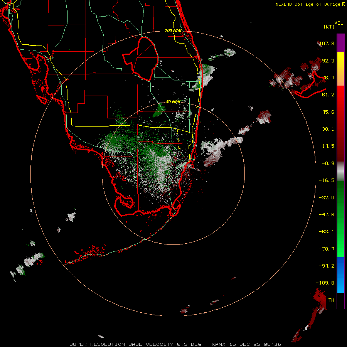
Task: Select the -16.5 legend value
Action: click(x=327, y=180)
